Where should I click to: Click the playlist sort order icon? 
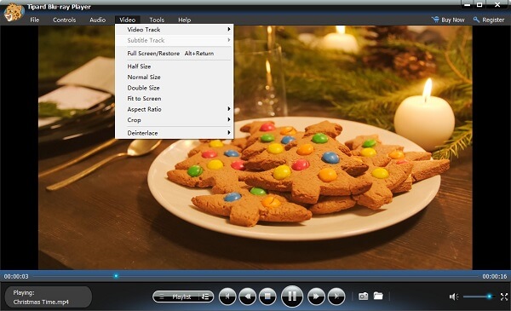205,297
